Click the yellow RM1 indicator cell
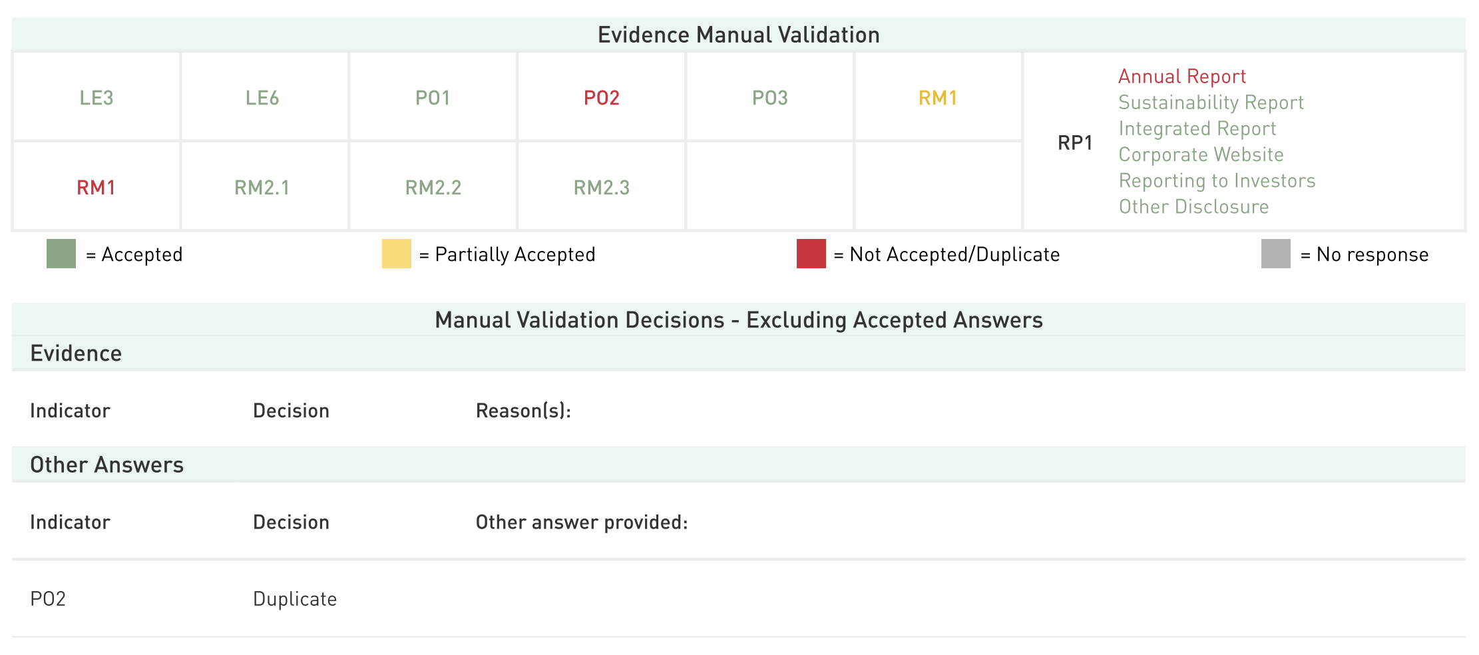Image resolution: width=1479 pixels, height=655 pixels. (938, 98)
